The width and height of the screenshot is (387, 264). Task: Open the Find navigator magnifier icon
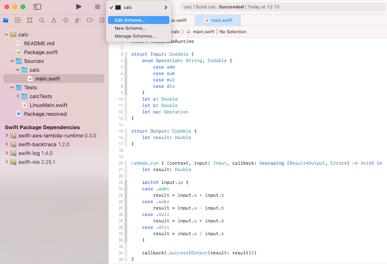[x=42, y=20]
